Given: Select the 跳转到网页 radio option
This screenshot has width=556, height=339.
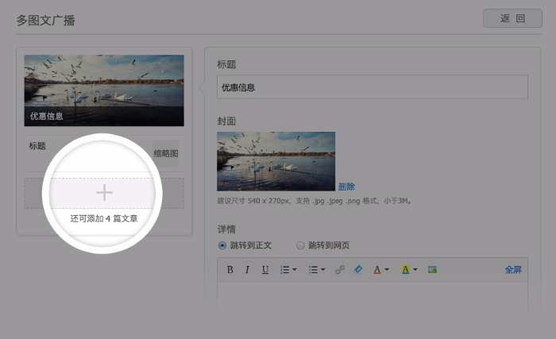Looking at the screenshot, I should point(300,245).
